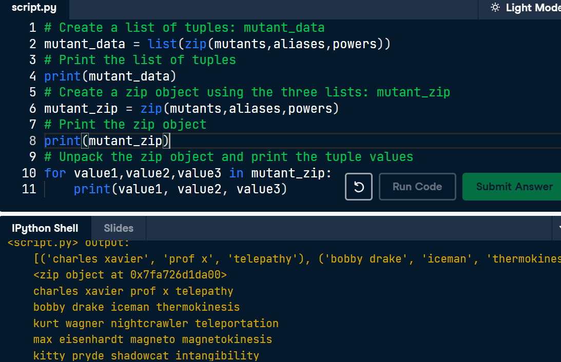Click the sun icon for Light Mode
Image resolution: width=561 pixels, height=362 pixels.
click(x=495, y=8)
